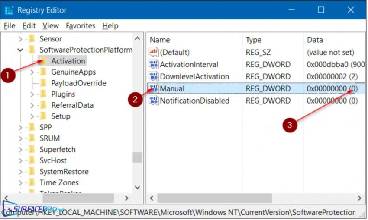Select the Manual value name
The width and height of the screenshot is (368, 220).
pyautogui.click(x=172, y=88)
